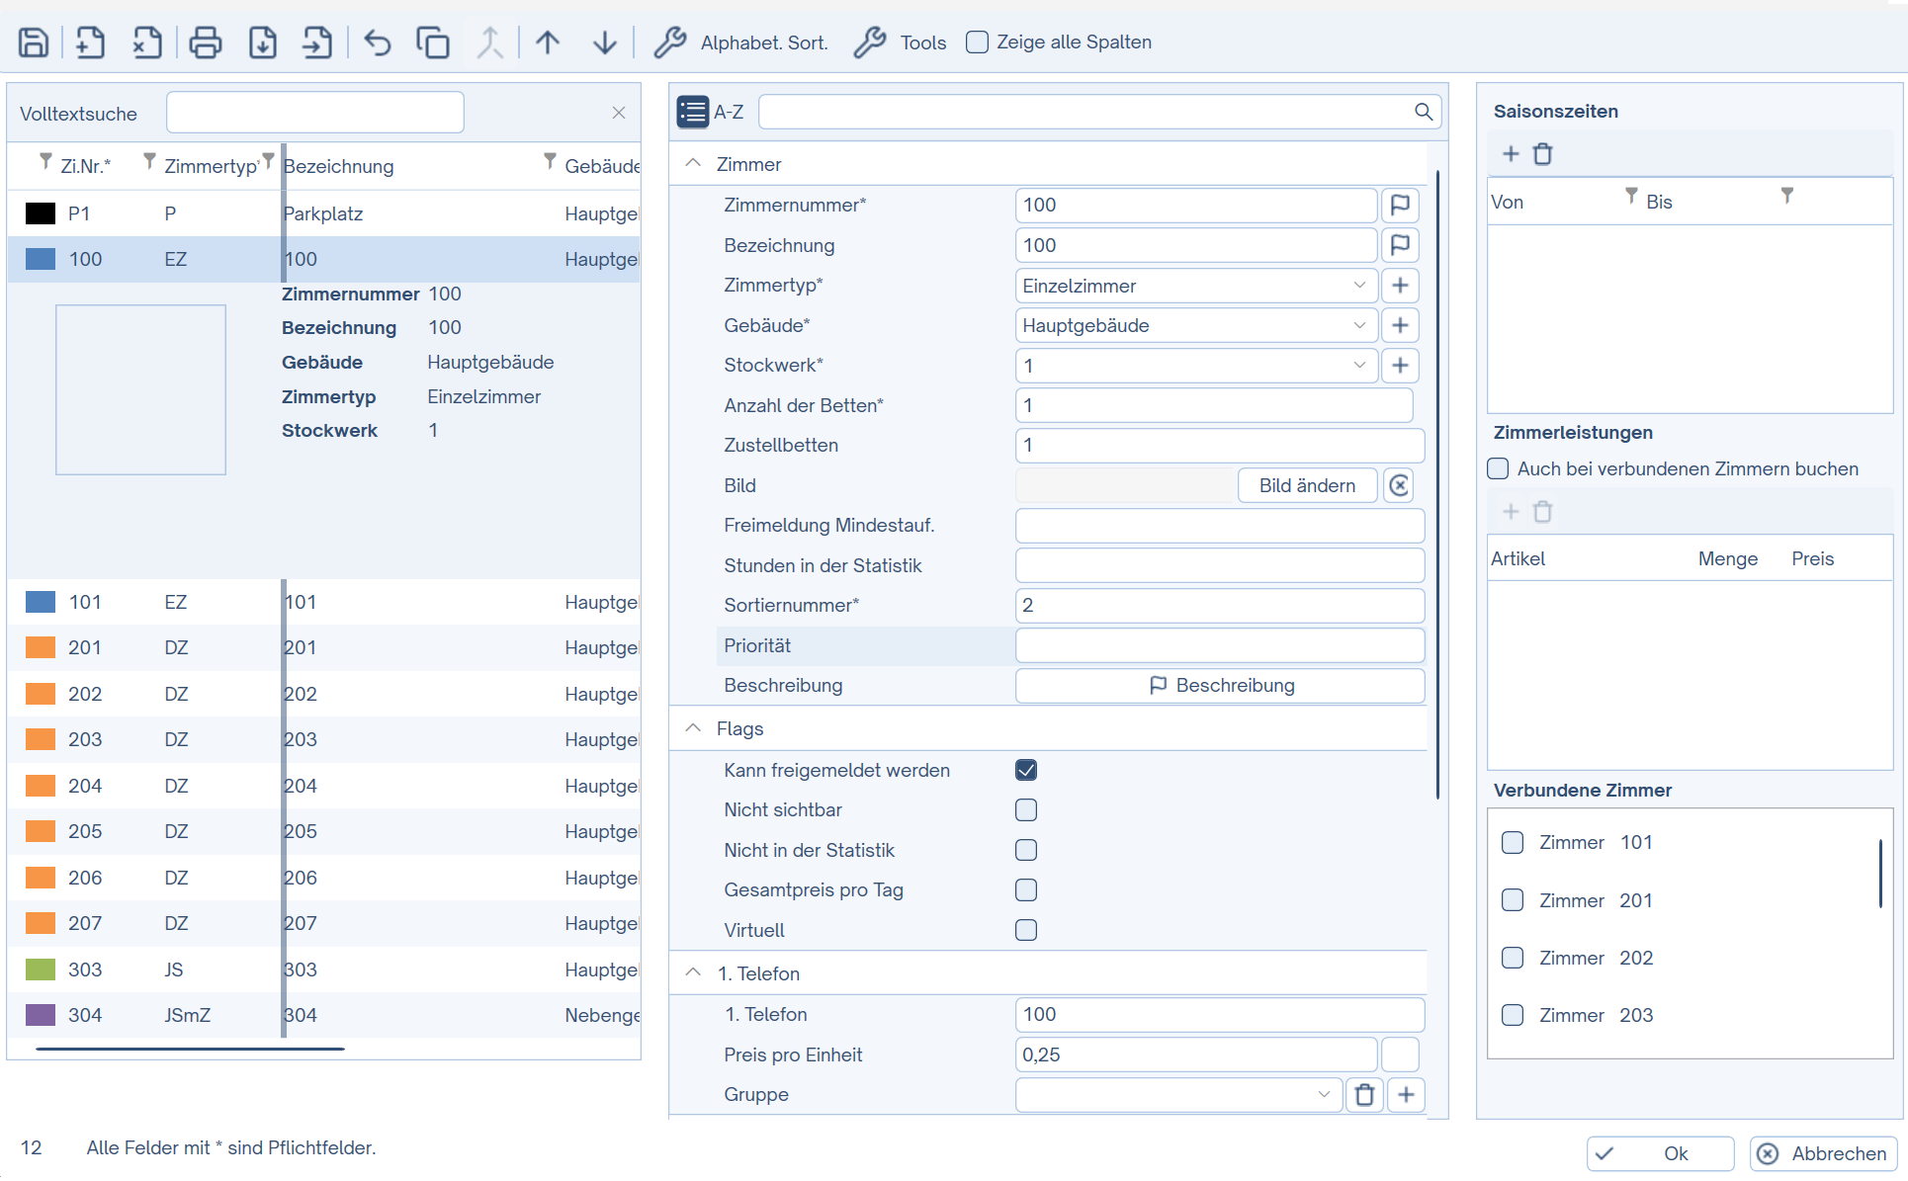Click the remove image icon beside Bild ändern

[1399, 485]
